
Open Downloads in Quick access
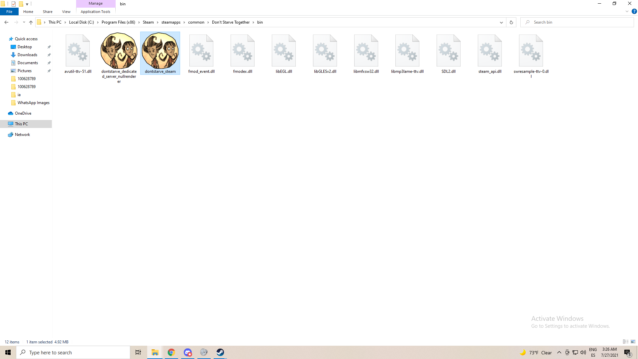click(27, 55)
